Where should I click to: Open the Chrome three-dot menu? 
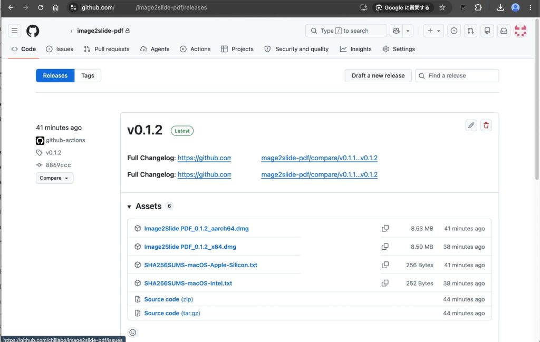(x=531, y=7)
